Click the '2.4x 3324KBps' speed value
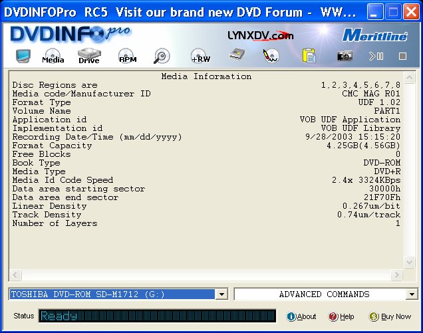The height and width of the screenshot is (333, 423). 366,180
